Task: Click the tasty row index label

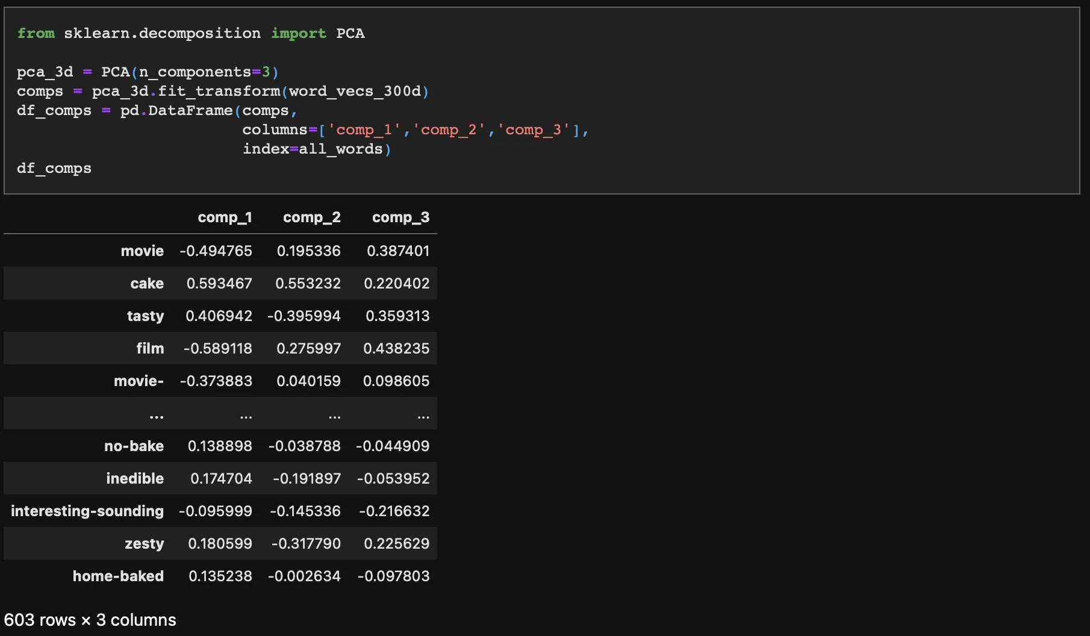Action: (145, 316)
